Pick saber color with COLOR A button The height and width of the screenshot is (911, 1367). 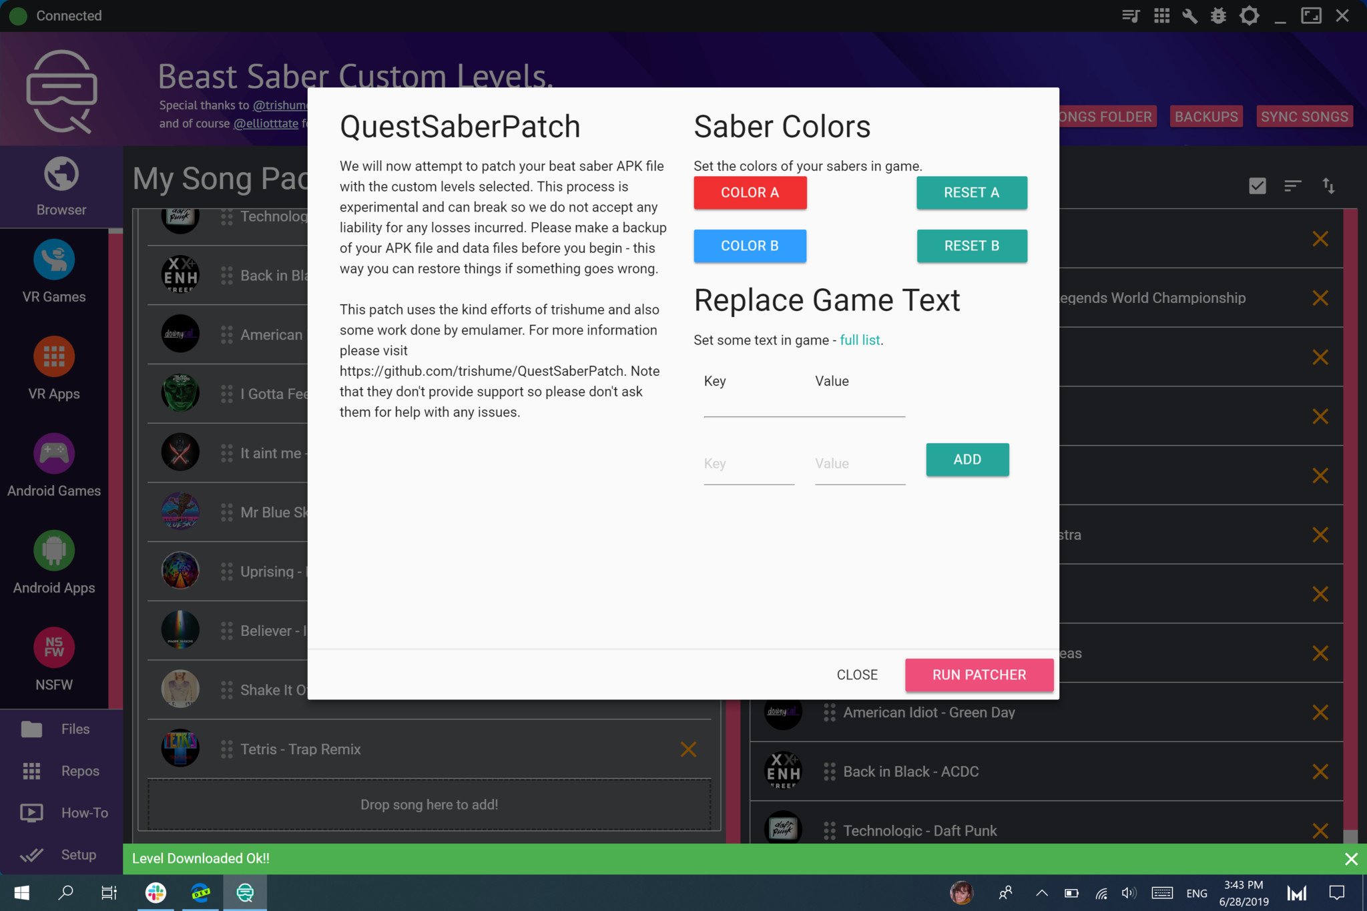(750, 192)
